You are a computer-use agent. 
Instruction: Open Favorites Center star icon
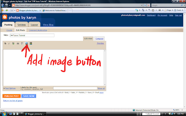click(x=3, y=10)
